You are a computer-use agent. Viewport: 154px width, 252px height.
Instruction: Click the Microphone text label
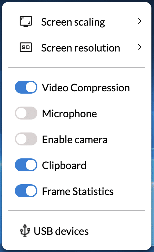coord(69,114)
